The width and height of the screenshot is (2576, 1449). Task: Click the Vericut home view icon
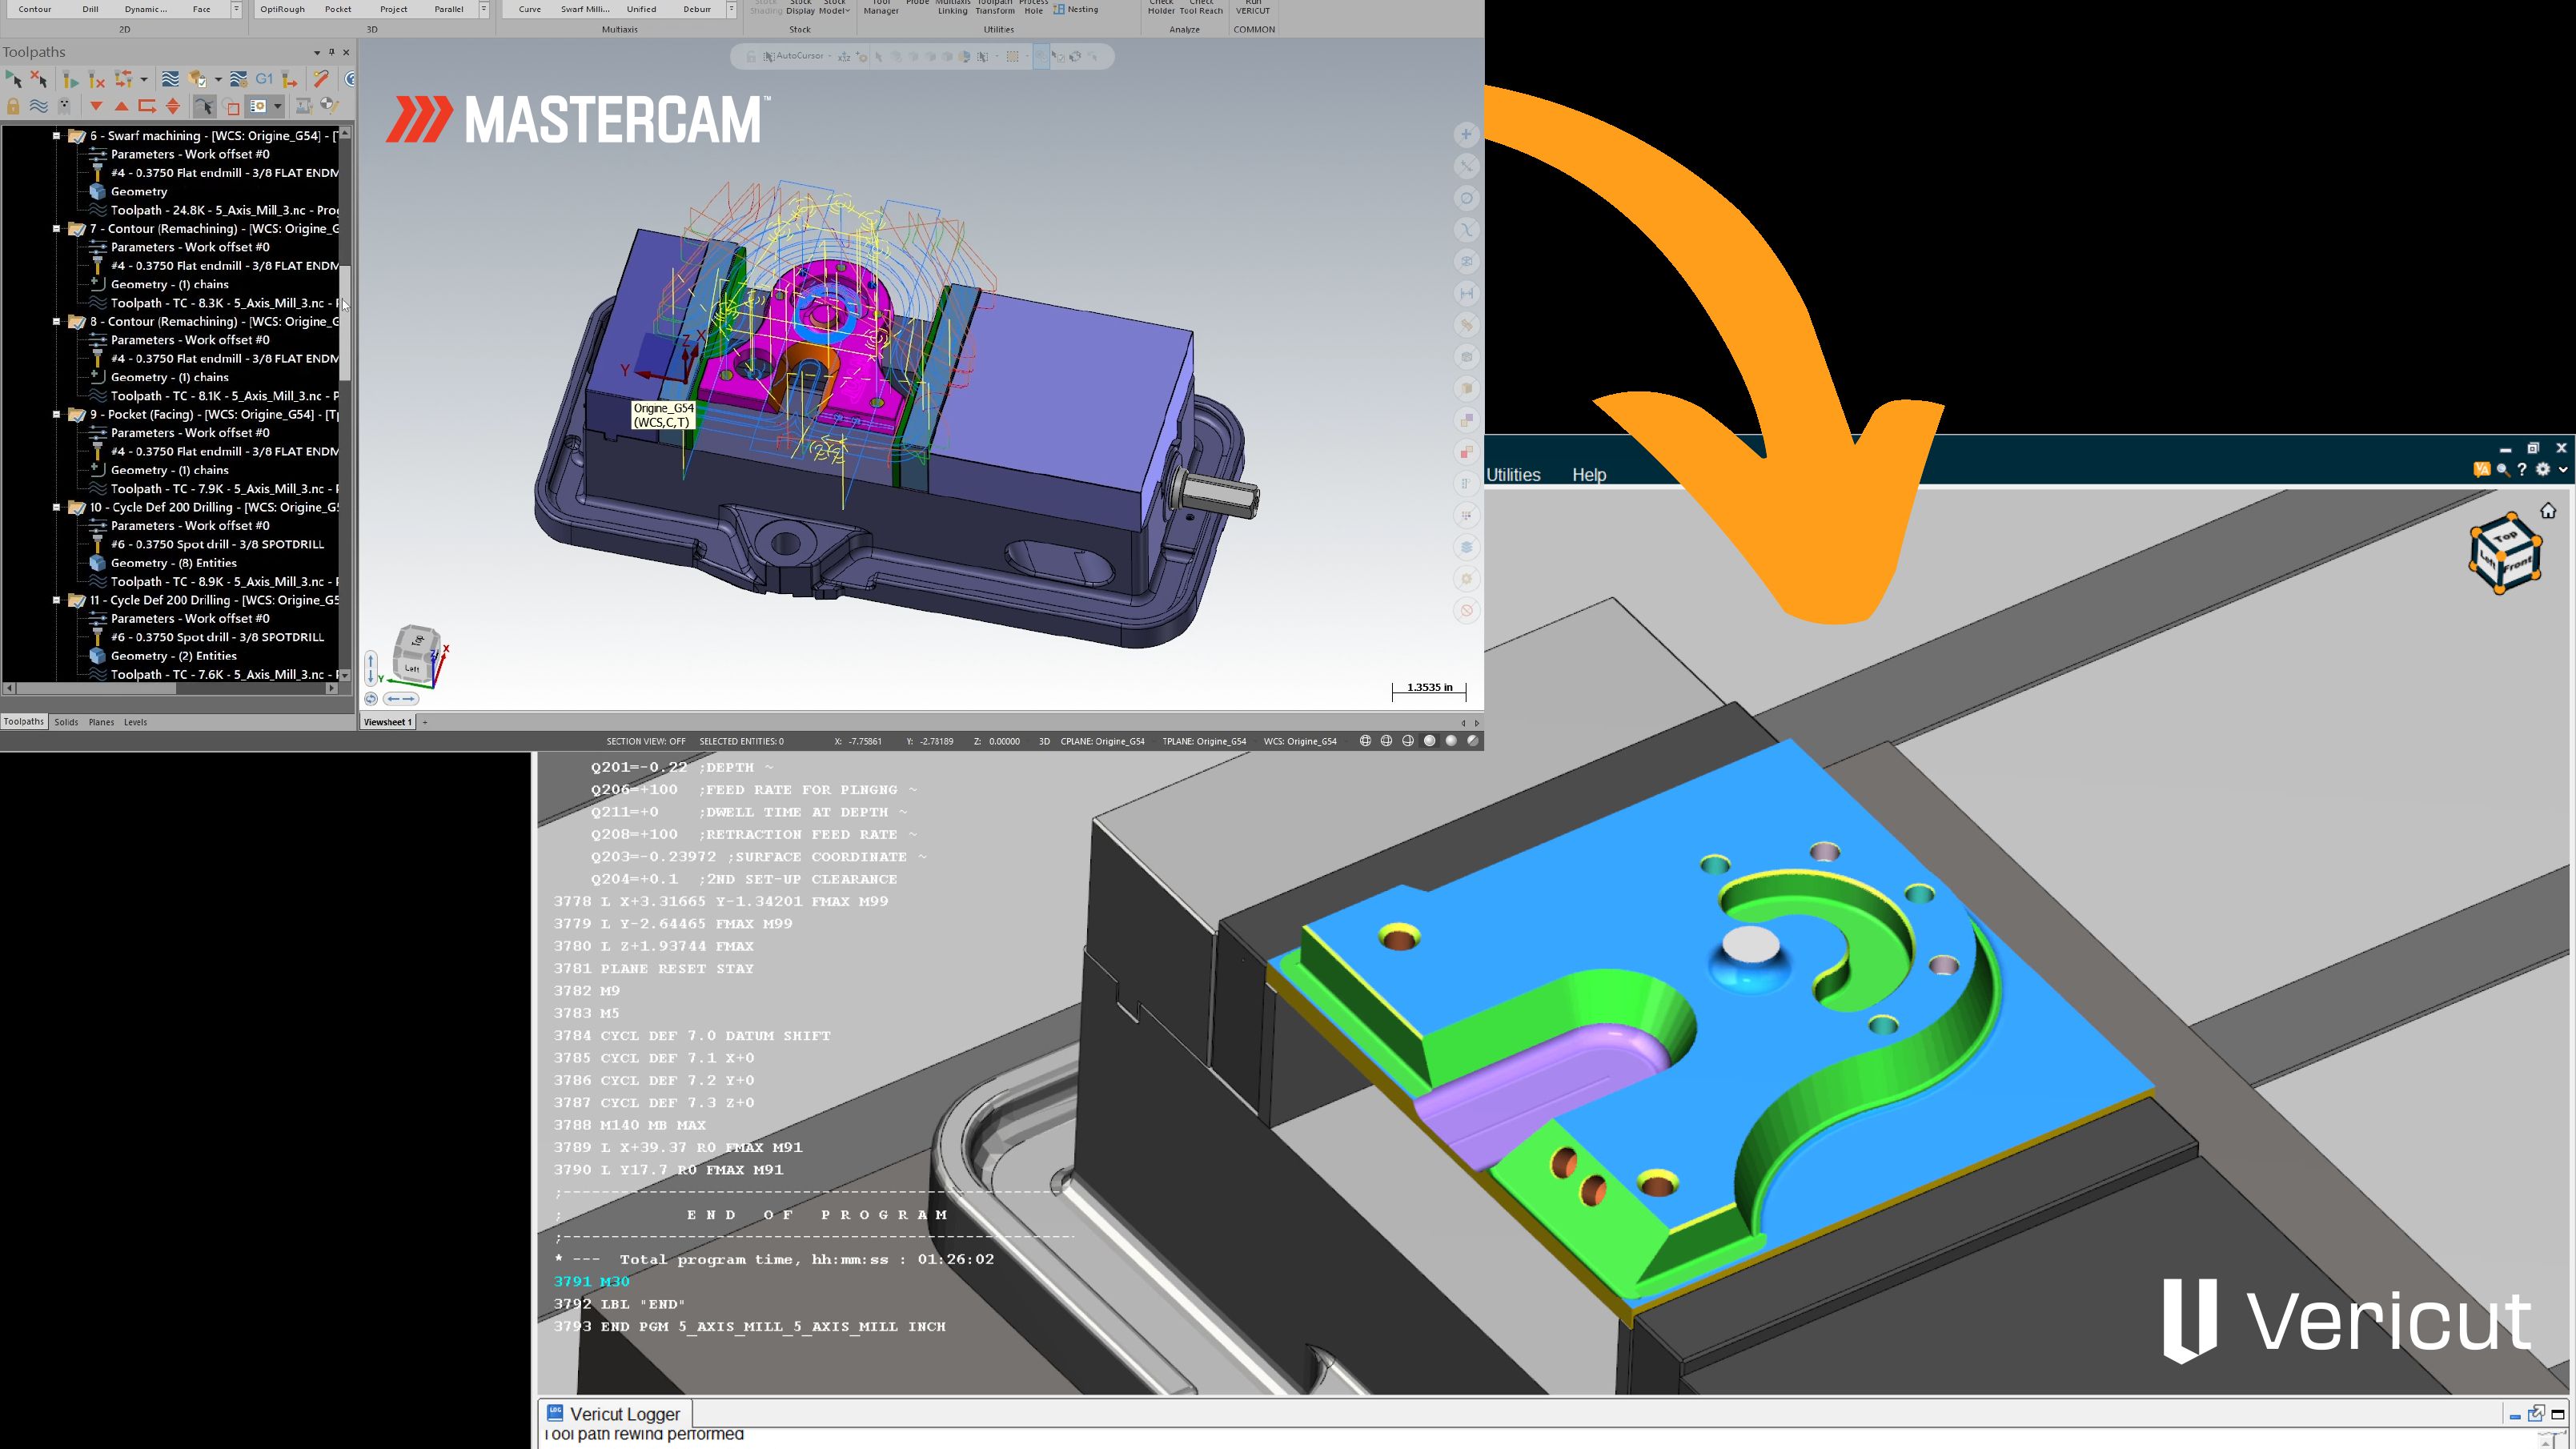(2547, 511)
